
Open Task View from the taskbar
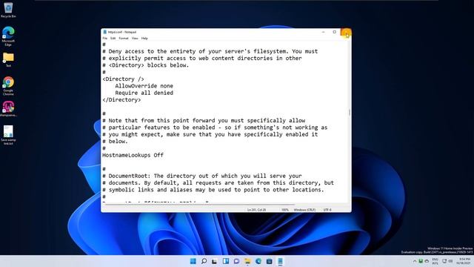pyautogui.click(x=215, y=261)
